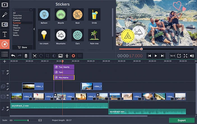Image resolution: width=197 pixels, height=124 pixels.
Task: Add a new track with plus icon
Action: (5, 61)
